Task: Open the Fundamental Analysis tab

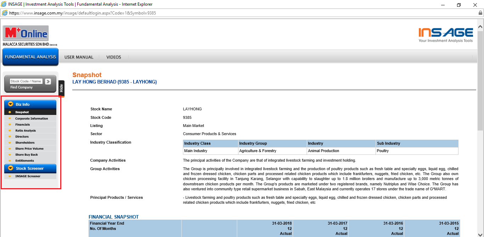Action: pyautogui.click(x=30, y=57)
